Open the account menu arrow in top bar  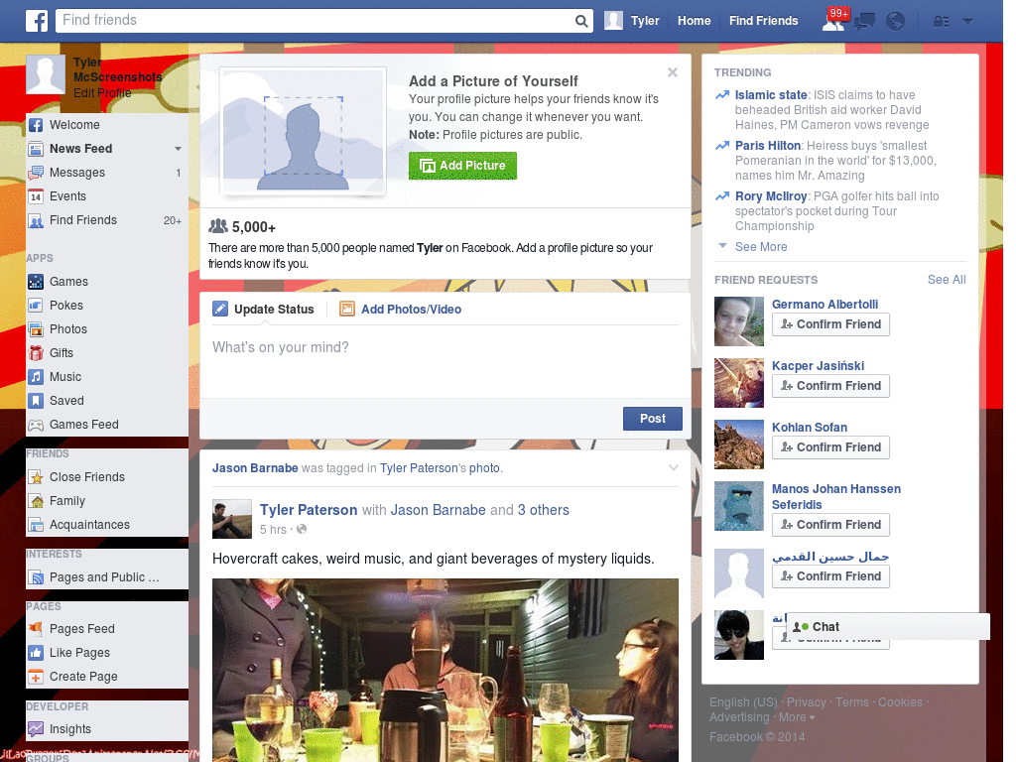point(967,22)
